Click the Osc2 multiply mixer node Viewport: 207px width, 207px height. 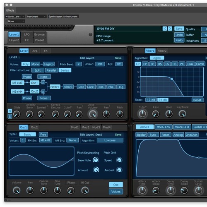(x=43, y=91)
